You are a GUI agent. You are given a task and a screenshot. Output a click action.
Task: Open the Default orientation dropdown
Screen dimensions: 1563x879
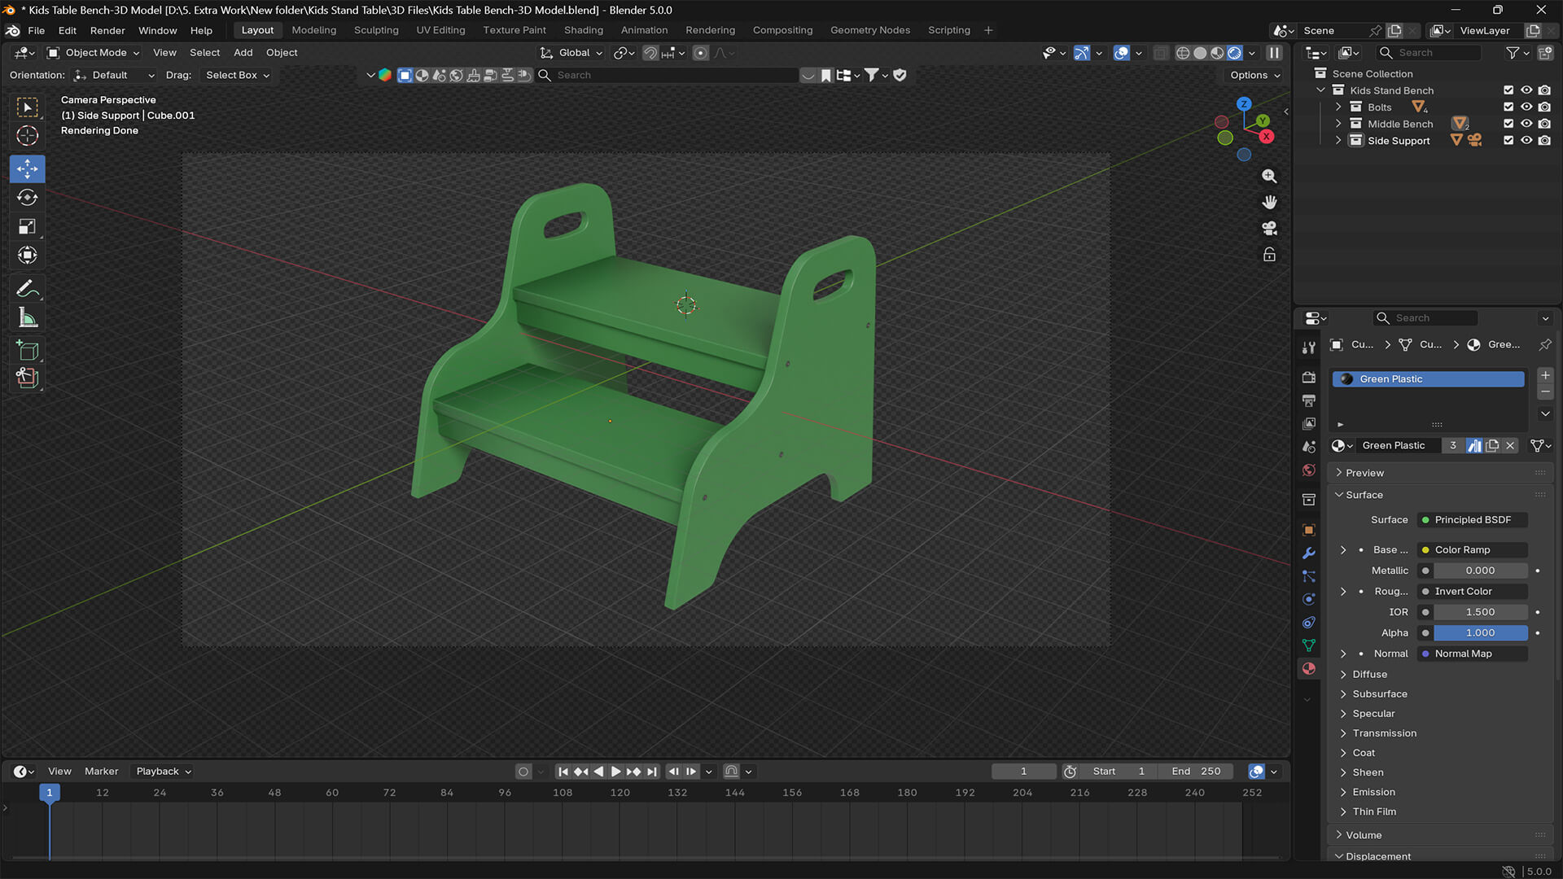[113, 75]
